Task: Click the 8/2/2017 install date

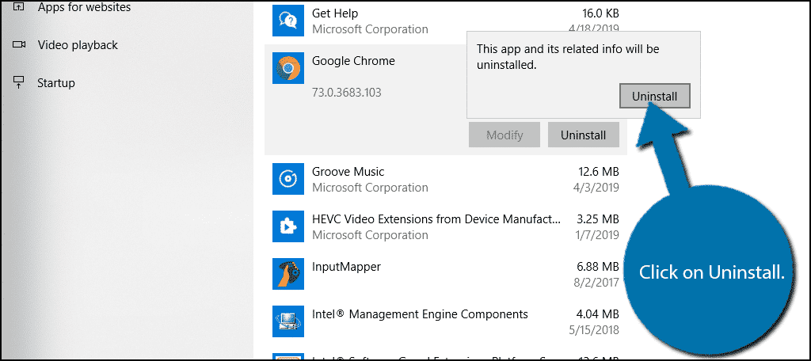Action: 597,283
